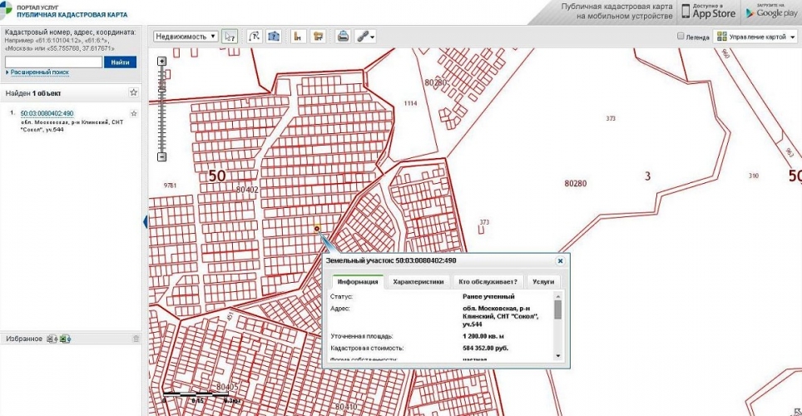Image resolution: width=802 pixels, height=416 pixels.
Task: Print the cadastral map
Action: click(x=344, y=37)
